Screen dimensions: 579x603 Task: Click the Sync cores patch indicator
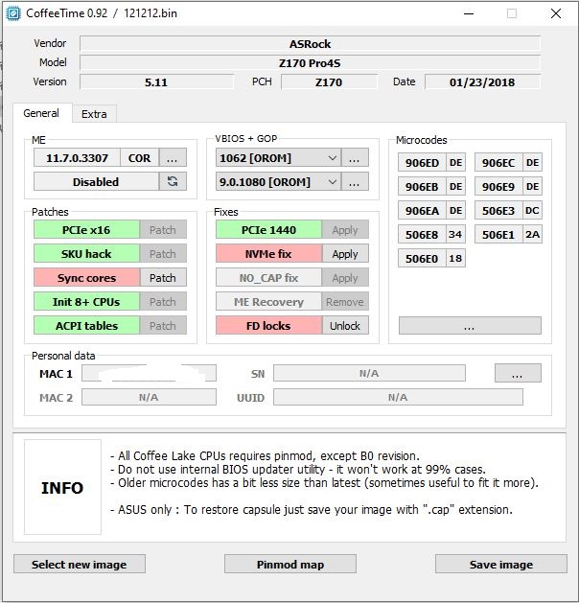[86, 277]
